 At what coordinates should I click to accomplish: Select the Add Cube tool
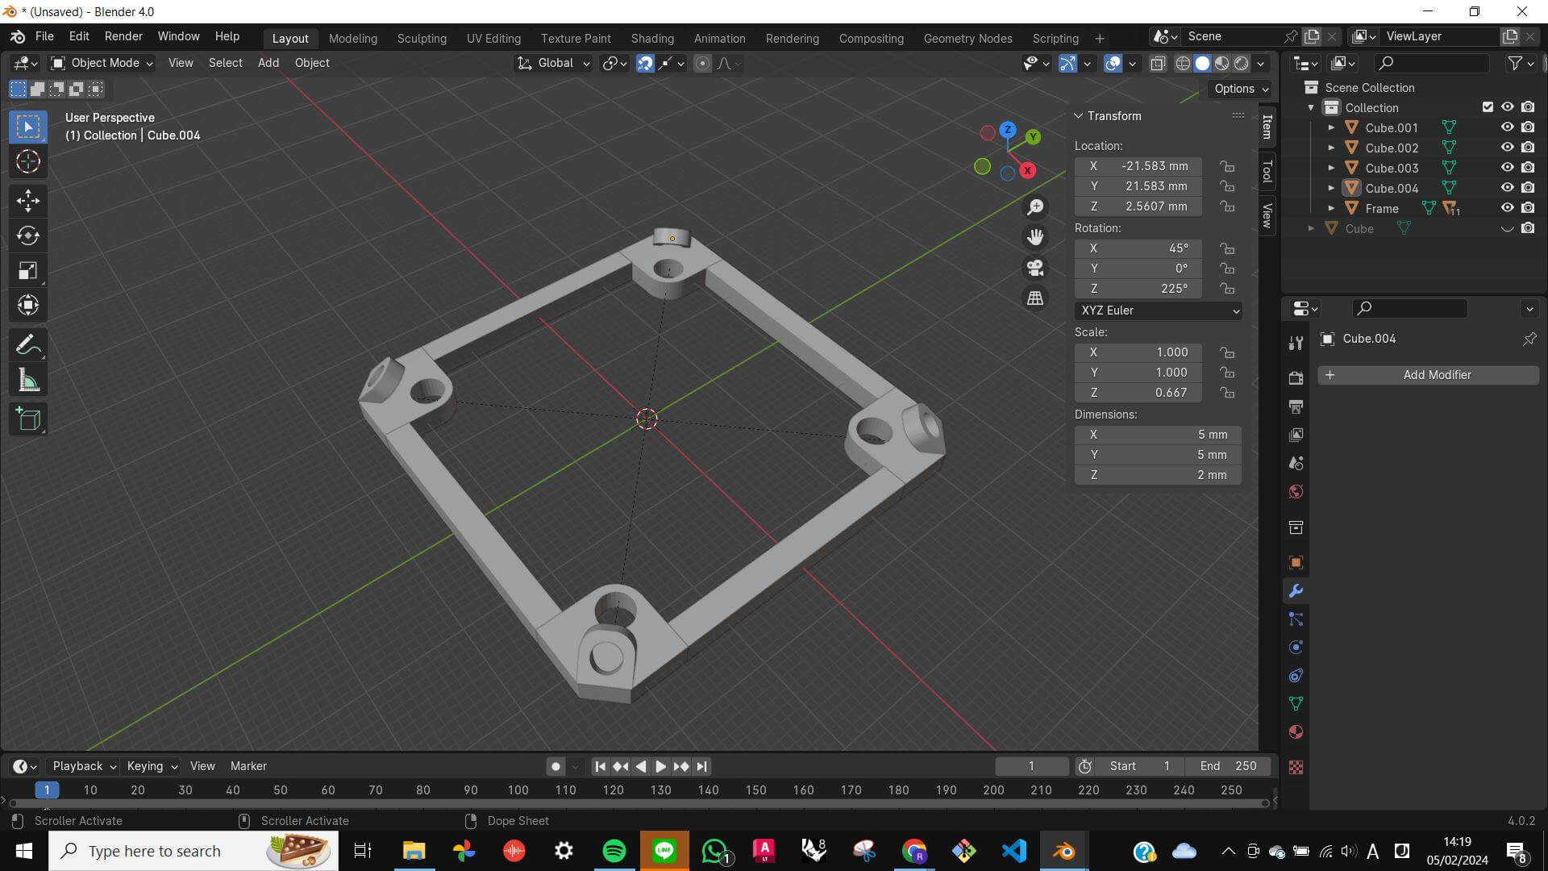28,419
